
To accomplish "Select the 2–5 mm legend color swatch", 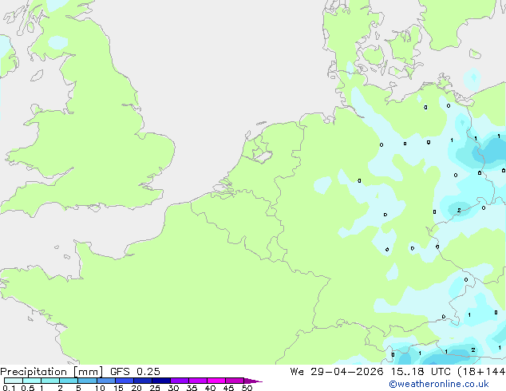I will [69, 381].
